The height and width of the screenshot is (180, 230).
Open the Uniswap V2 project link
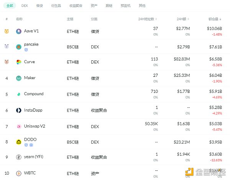click(34, 126)
